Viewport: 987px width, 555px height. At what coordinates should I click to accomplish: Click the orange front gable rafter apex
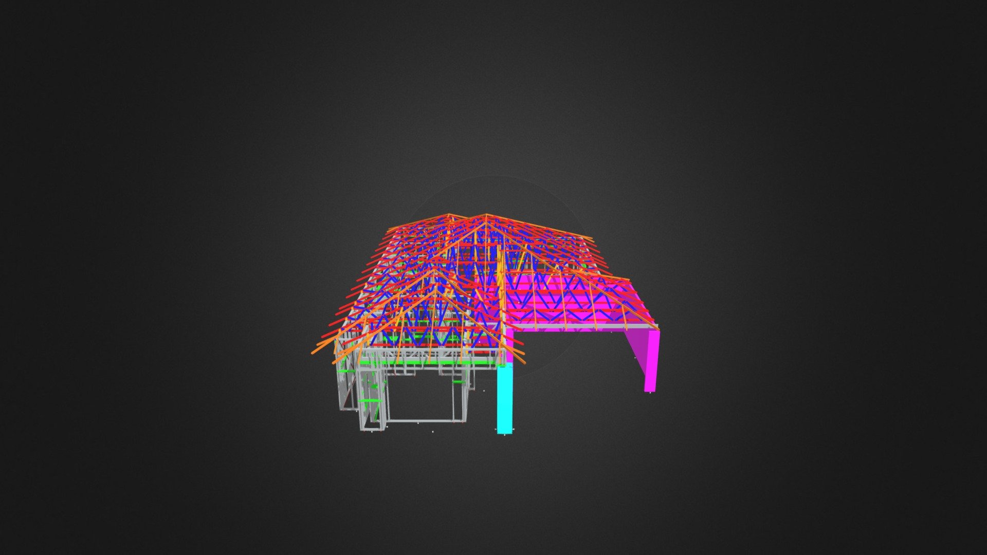pyautogui.click(x=435, y=271)
